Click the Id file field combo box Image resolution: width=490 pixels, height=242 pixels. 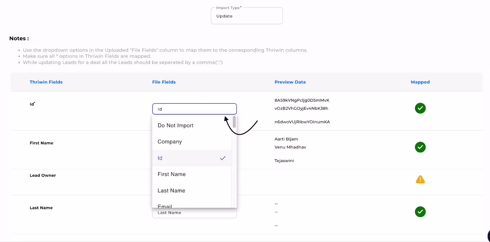point(194,109)
